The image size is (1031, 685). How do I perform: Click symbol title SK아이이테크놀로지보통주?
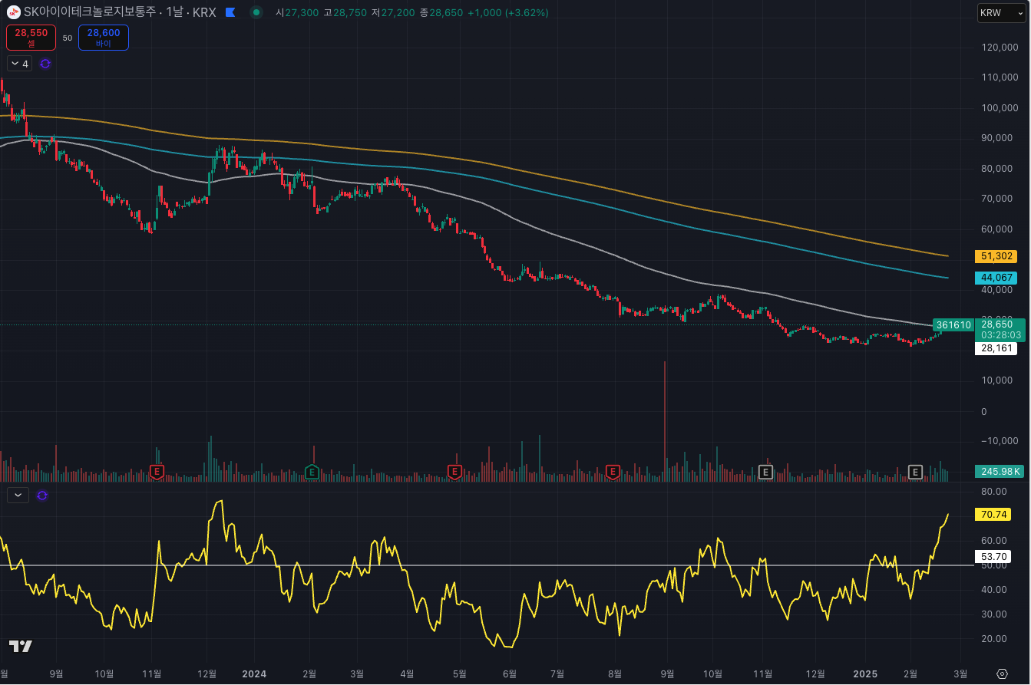point(89,12)
